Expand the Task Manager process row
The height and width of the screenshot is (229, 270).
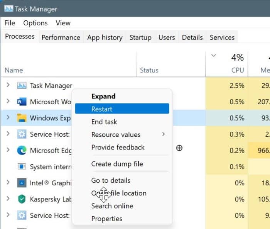tap(8, 85)
